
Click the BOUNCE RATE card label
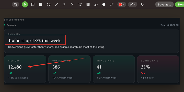click(149, 61)
